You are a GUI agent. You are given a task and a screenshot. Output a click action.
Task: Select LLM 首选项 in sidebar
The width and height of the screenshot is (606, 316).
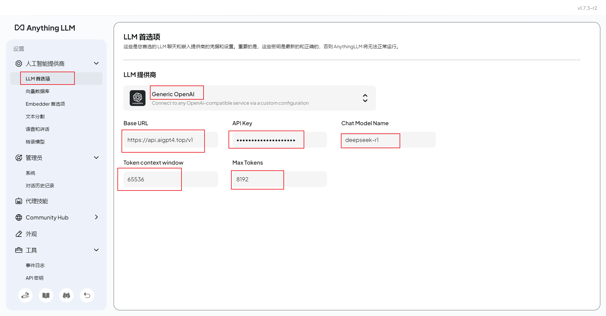[56, 79]
